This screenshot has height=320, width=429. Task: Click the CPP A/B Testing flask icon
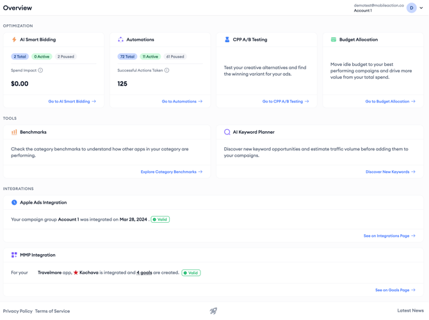tap(227, 40)
